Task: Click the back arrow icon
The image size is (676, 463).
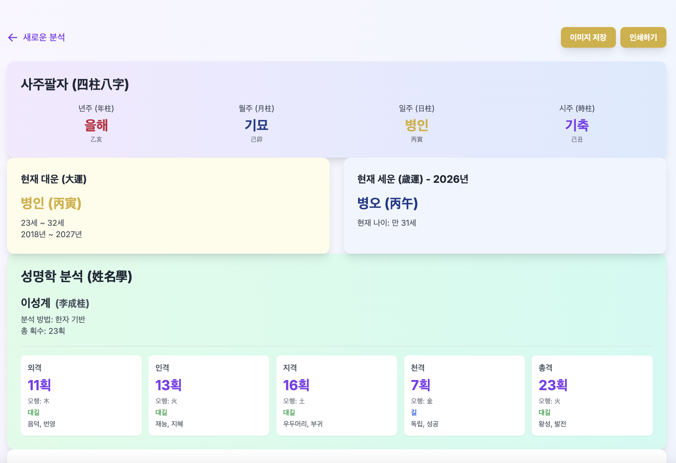Action: pos(12,37)
